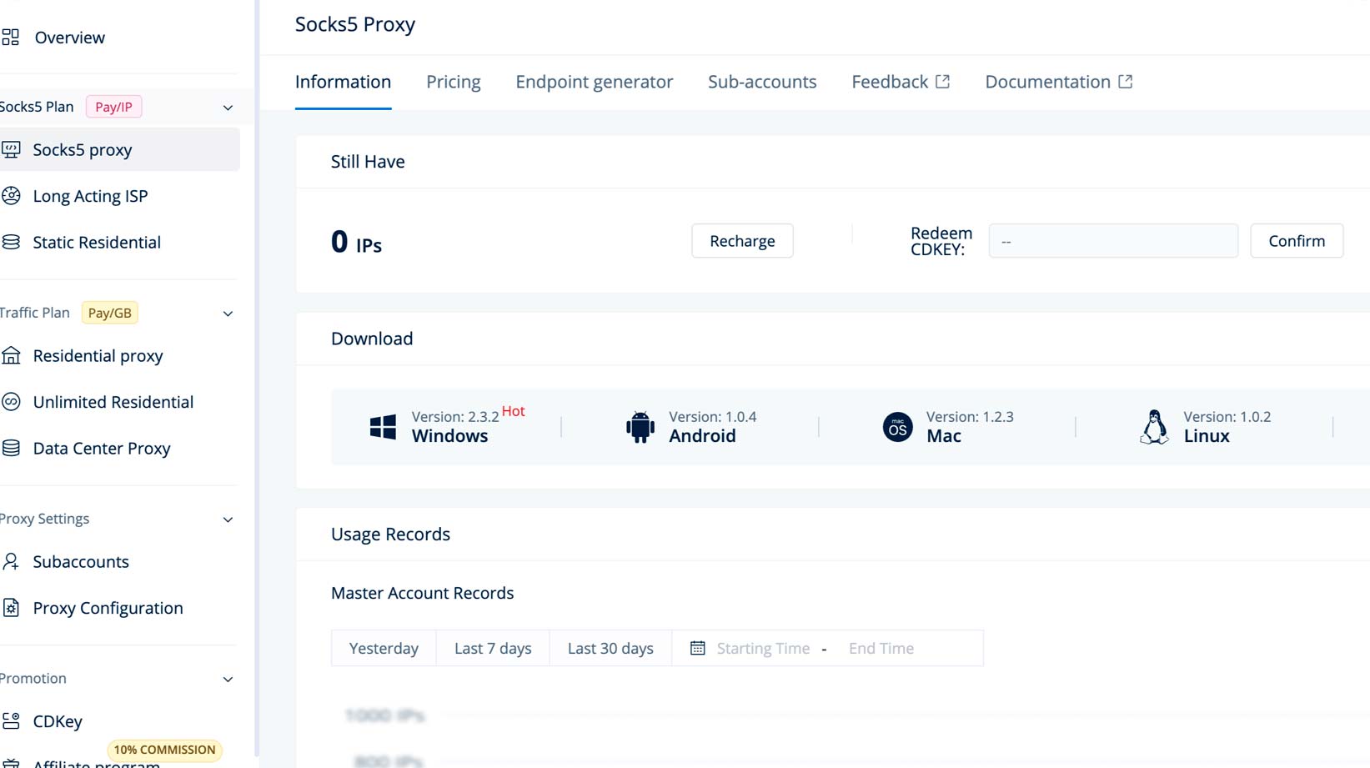Click the Linux penguin download icon
This screenshot has height=768, width=1370.
pos(1154,427)
